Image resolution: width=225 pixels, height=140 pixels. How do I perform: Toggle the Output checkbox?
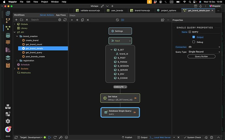194,37
